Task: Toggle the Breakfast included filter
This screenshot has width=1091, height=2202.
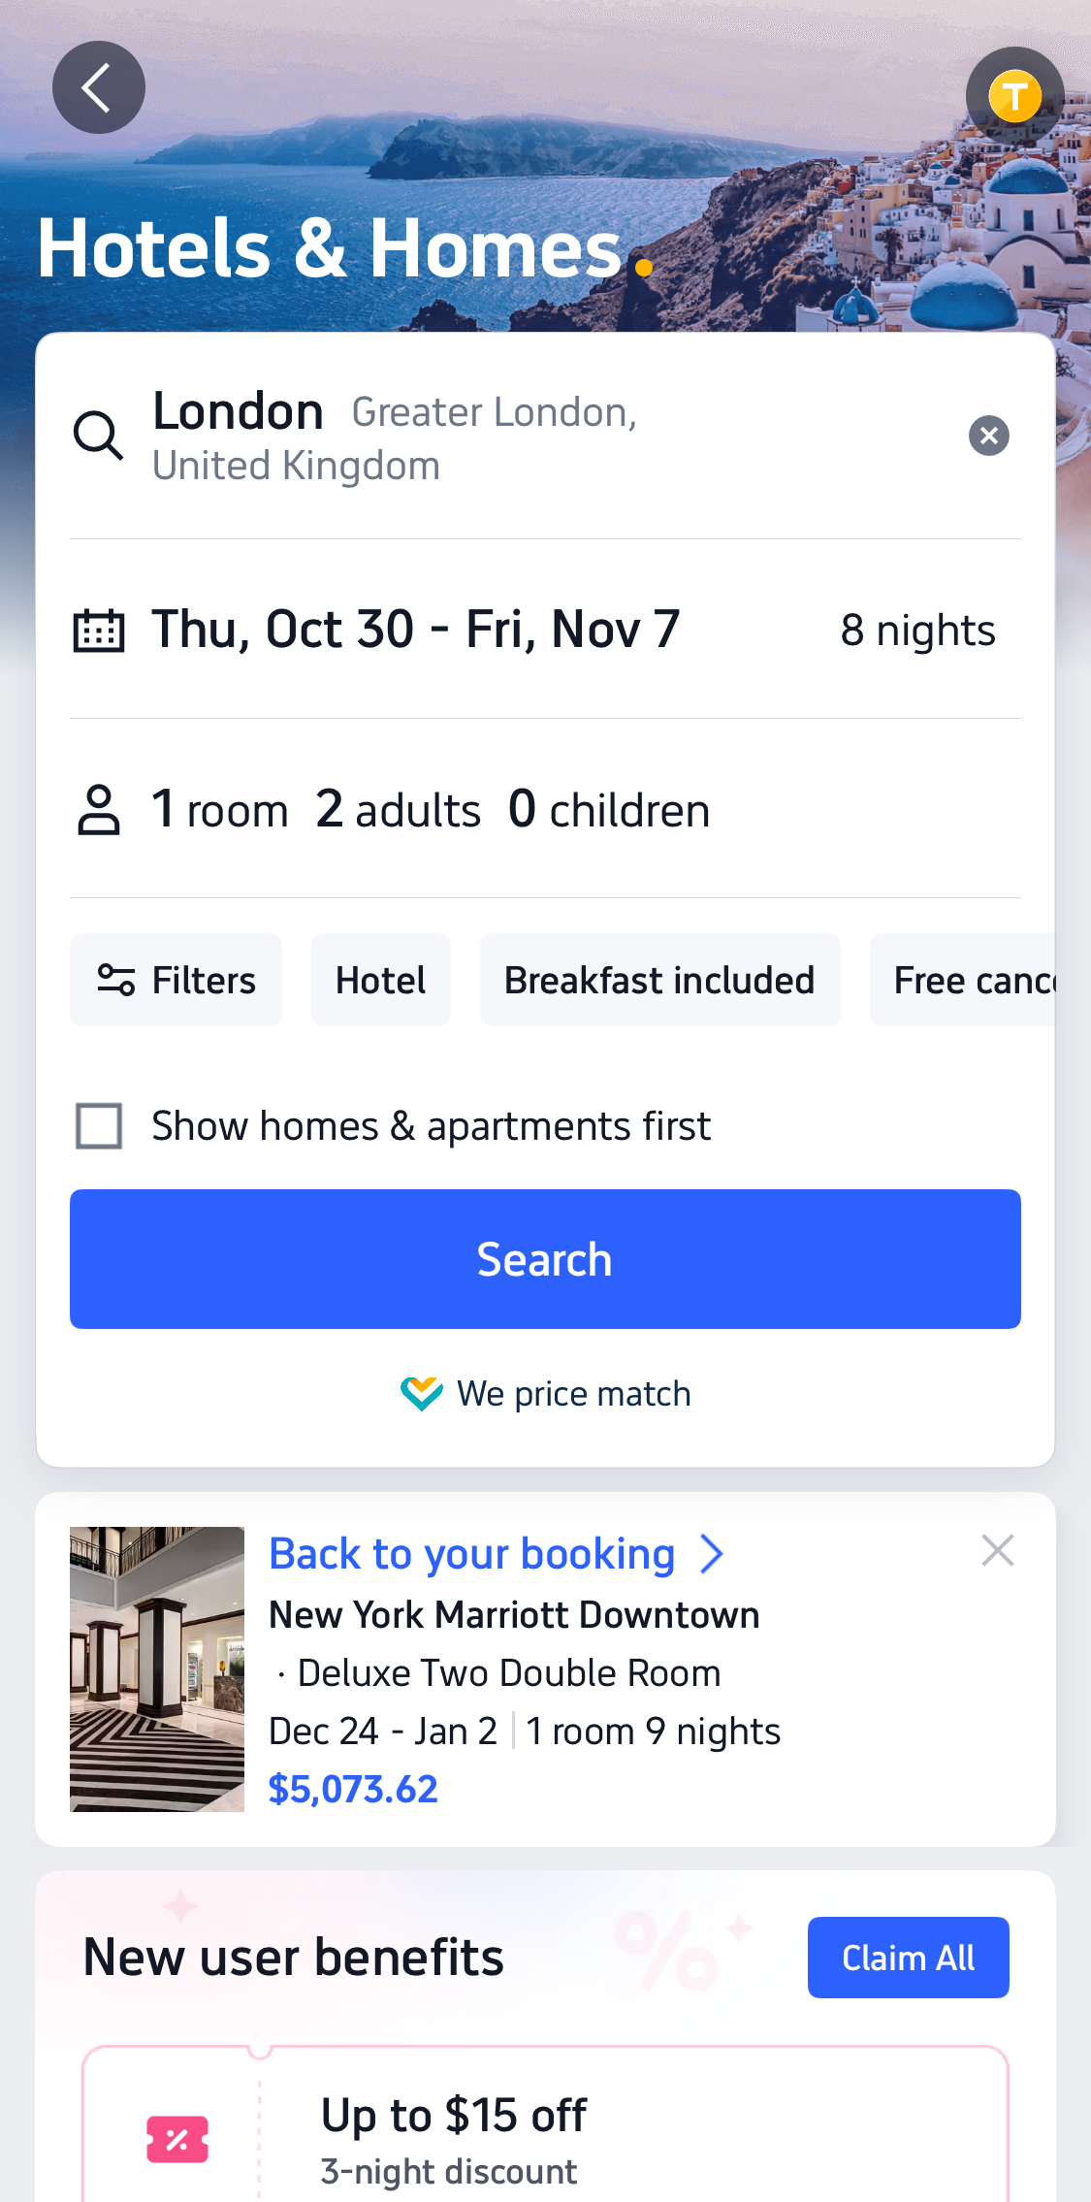Action: click(659, 980)
